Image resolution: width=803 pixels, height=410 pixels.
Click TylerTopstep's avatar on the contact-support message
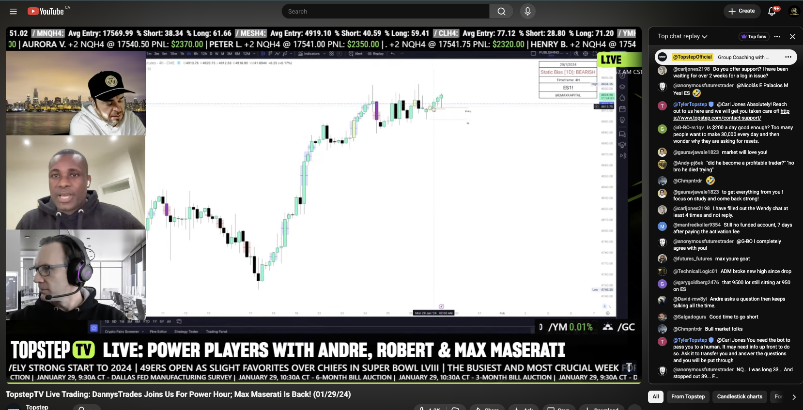[x=662, y=106]
